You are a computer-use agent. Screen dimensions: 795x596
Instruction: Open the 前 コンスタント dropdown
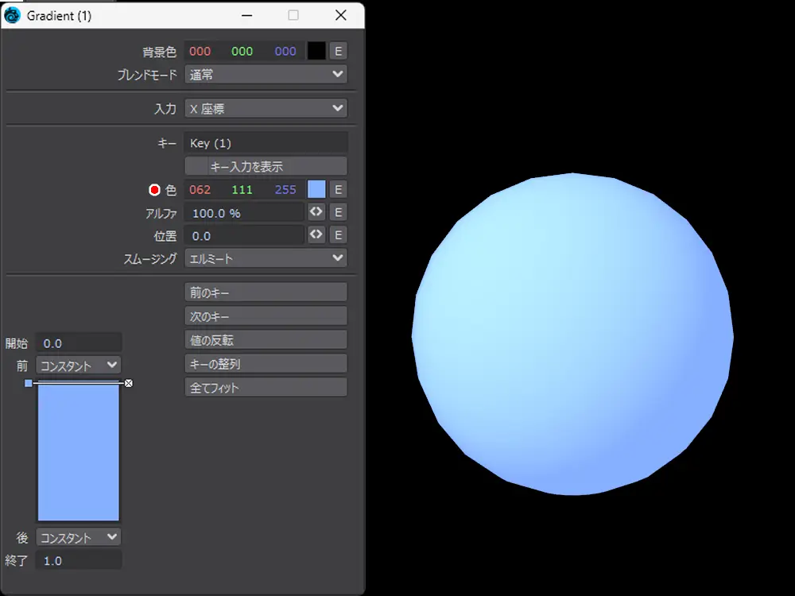pyautogui.click(x=79, y=366)
